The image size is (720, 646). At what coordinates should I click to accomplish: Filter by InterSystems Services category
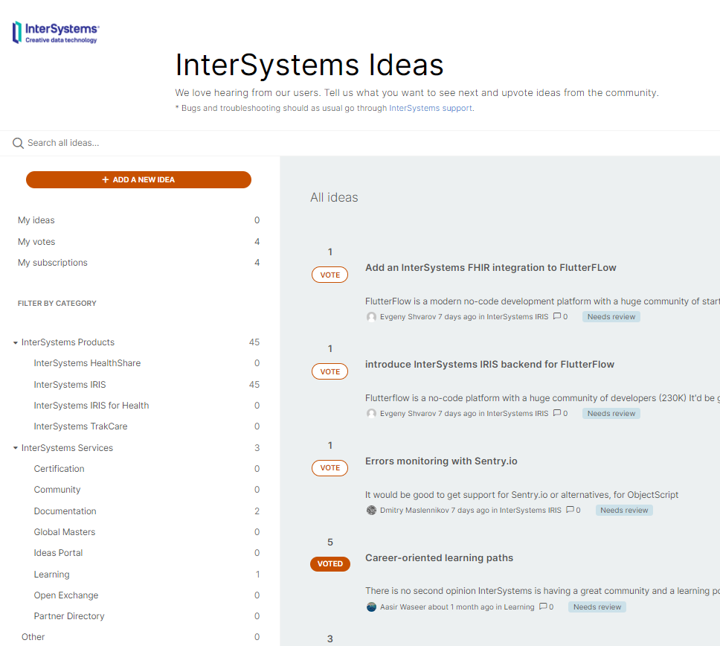67,448
